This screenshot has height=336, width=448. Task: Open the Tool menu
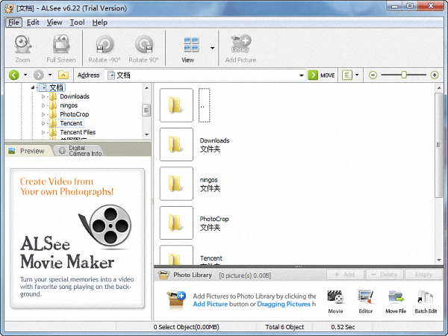(x=78, y=22)
